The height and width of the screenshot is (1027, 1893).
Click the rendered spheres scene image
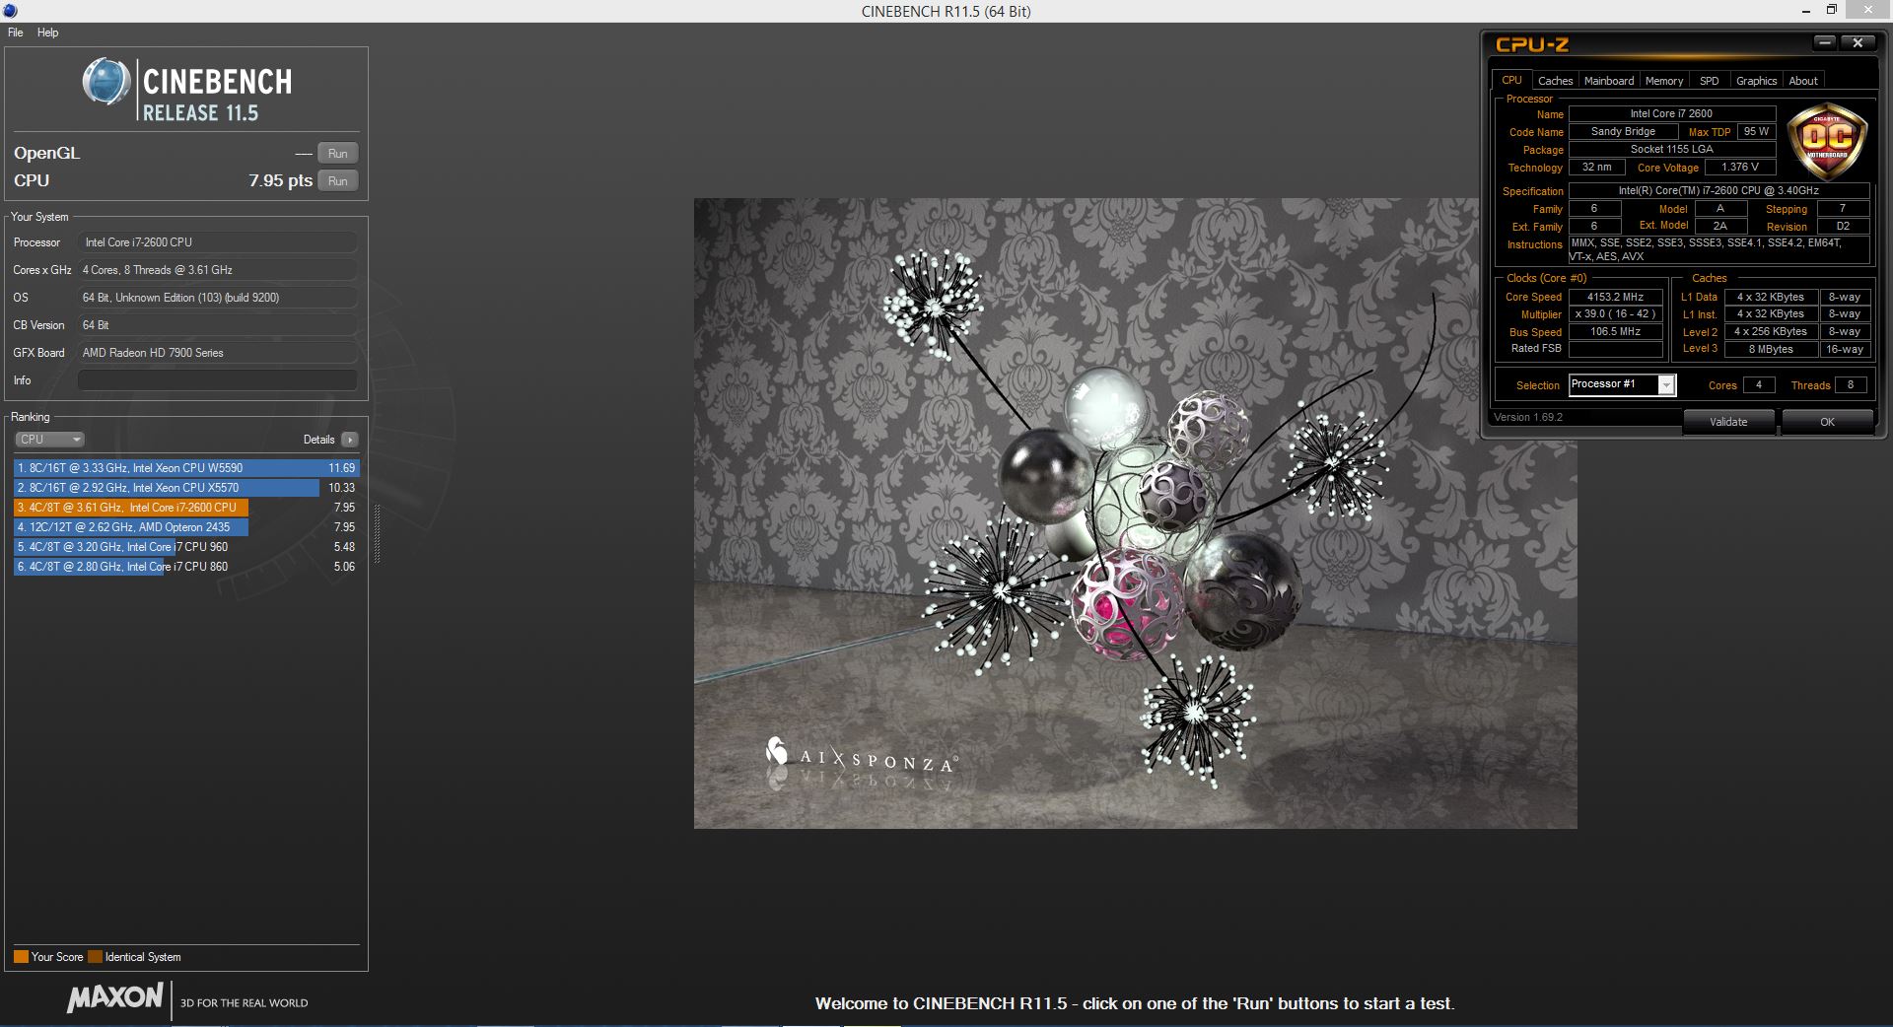click(x=1135, y=513)
